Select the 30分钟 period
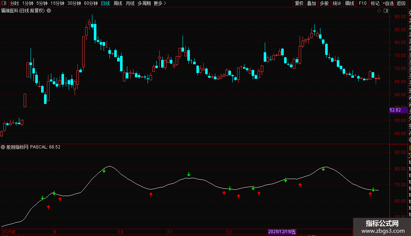This screenshot has width=411, height=236. (x=74, y=3)
